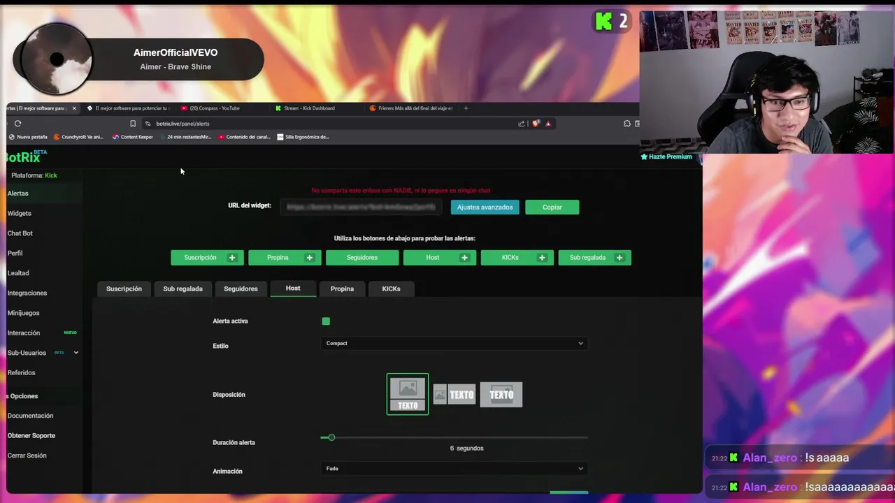Click the bookmark icon in address bar
Image resolution: width=895 pixels, height=503 pixels.
tap(133, 124)
